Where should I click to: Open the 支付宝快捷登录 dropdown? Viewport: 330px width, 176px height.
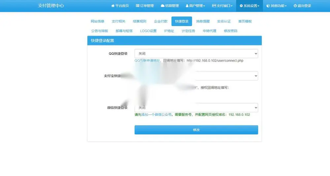(196, 76)
